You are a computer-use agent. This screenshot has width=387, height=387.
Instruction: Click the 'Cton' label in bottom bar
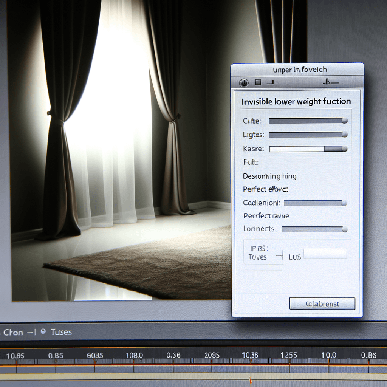[13, 333]
